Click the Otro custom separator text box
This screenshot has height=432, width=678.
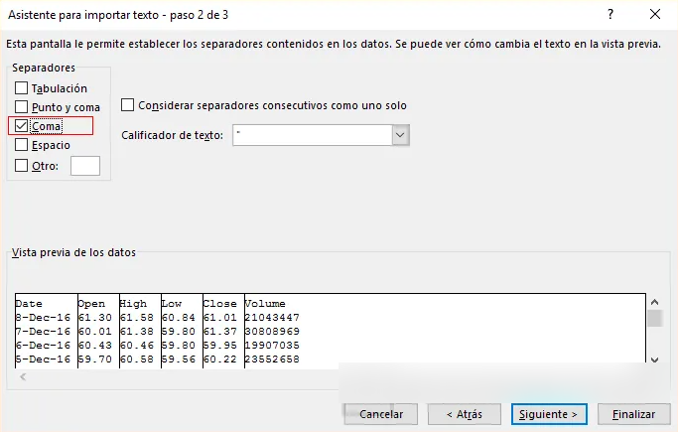(85, 166)
